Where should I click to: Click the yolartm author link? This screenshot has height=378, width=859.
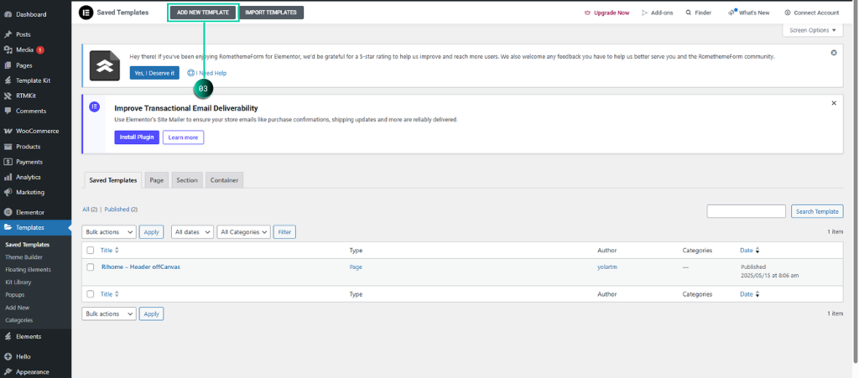(x=607, y=267)
